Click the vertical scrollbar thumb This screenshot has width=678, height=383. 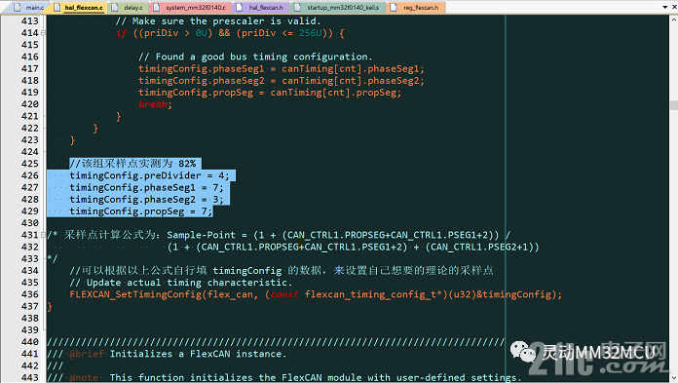click(674, 105)
